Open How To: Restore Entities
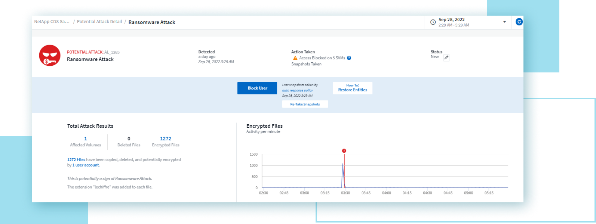 352,88
